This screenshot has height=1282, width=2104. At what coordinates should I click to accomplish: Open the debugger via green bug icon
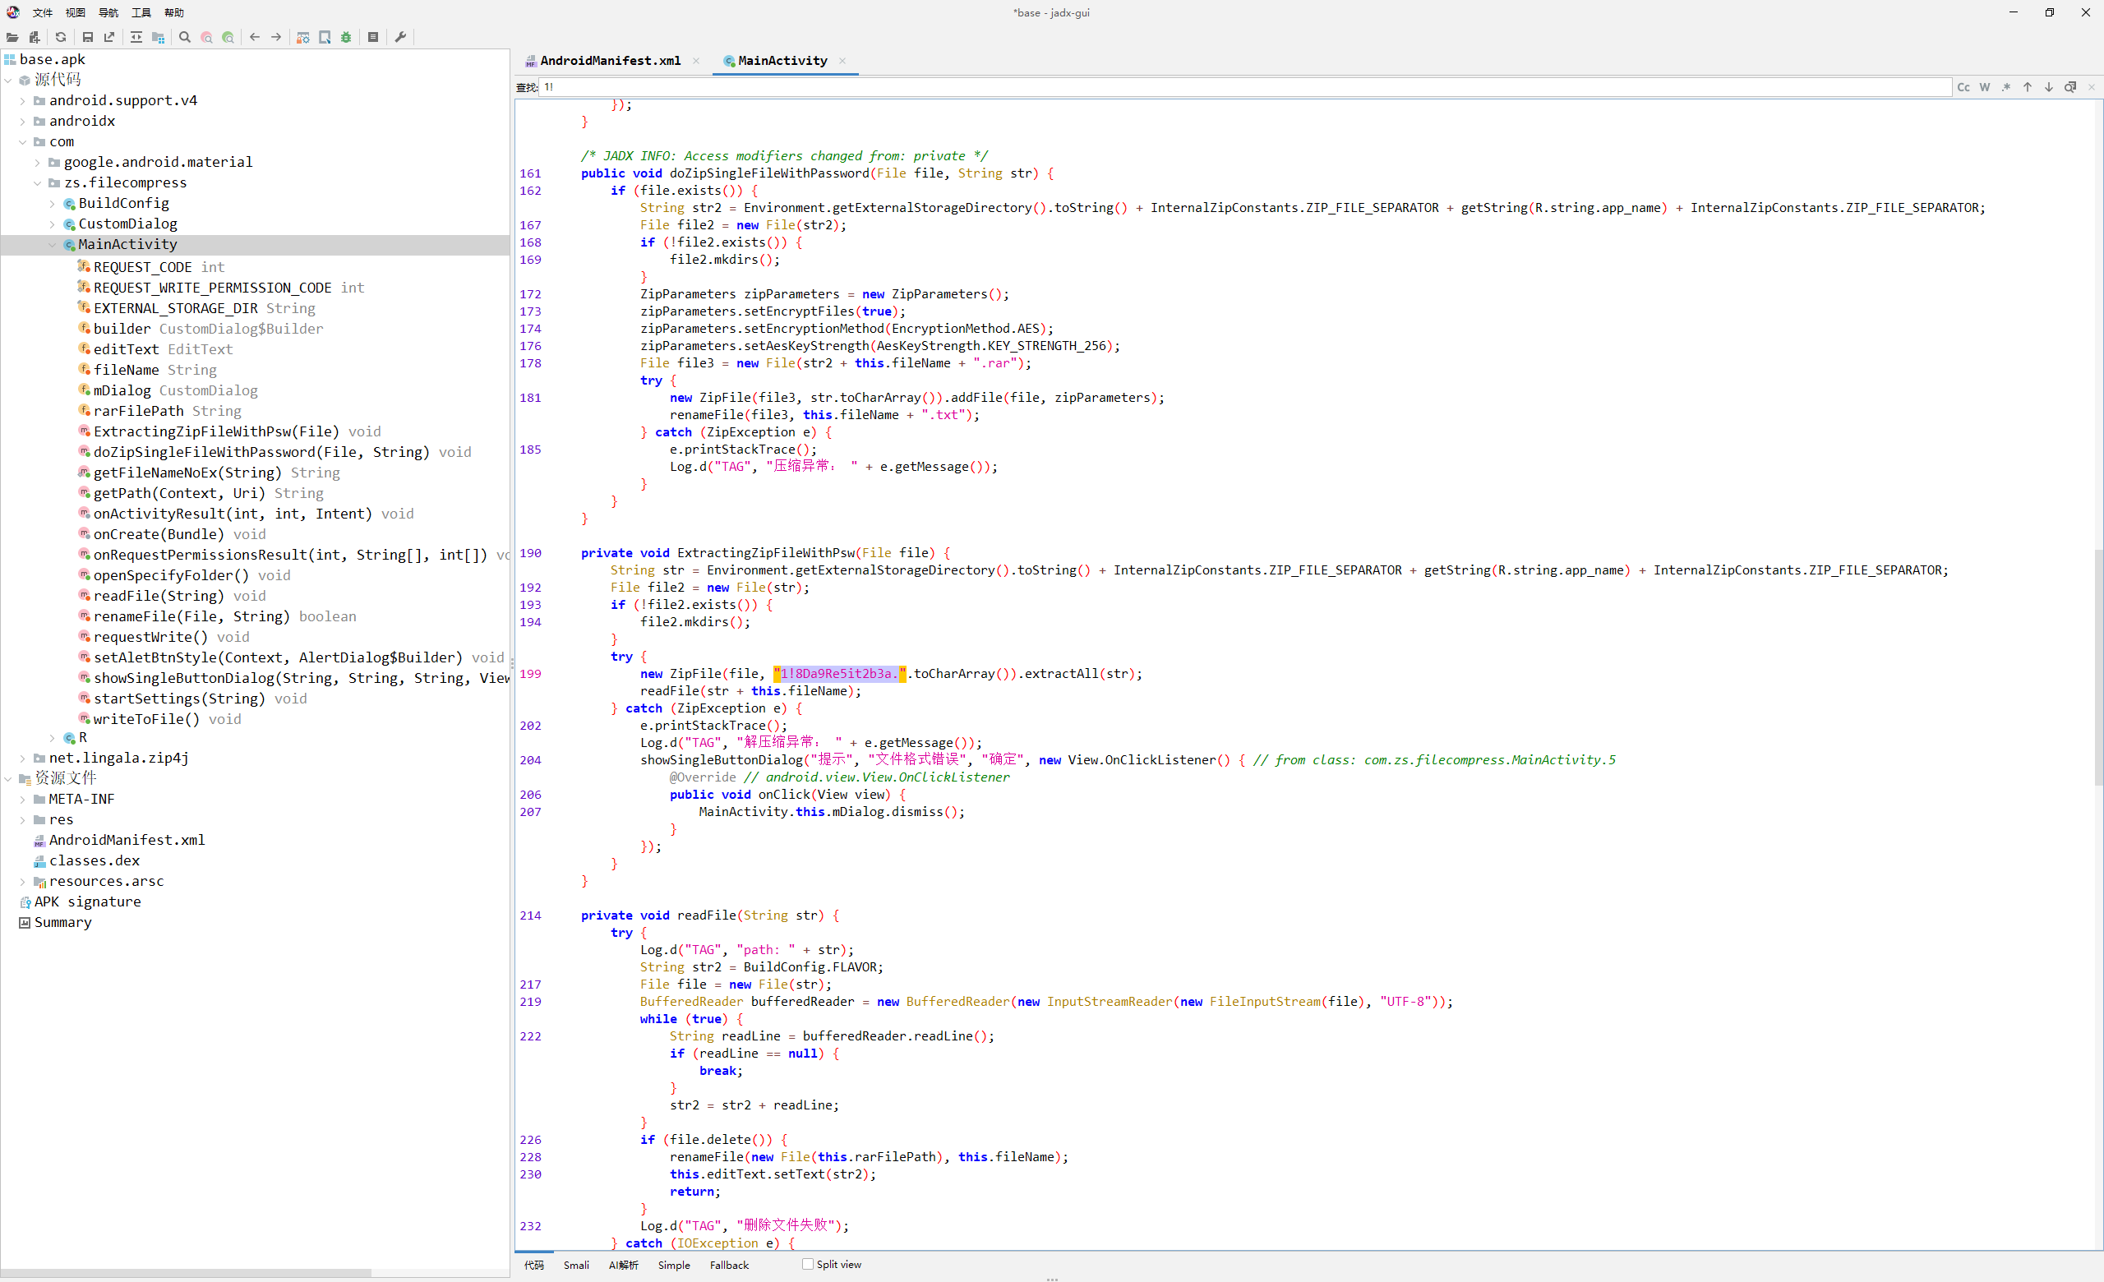pyautogui.click(x=346, y=38)
